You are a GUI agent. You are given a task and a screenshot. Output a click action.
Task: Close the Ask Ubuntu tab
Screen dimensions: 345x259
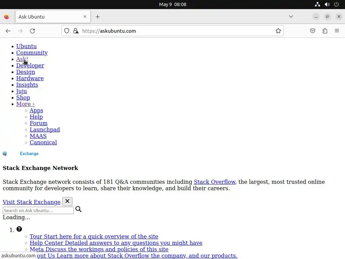pos(85,17)
